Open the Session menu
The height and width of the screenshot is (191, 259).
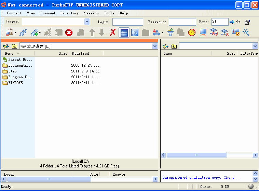tap(91, 13)
